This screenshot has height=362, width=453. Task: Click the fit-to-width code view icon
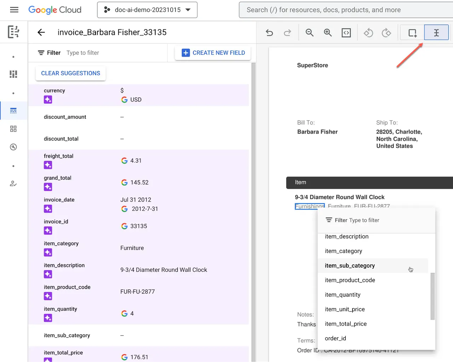click(x=346, y=33)
